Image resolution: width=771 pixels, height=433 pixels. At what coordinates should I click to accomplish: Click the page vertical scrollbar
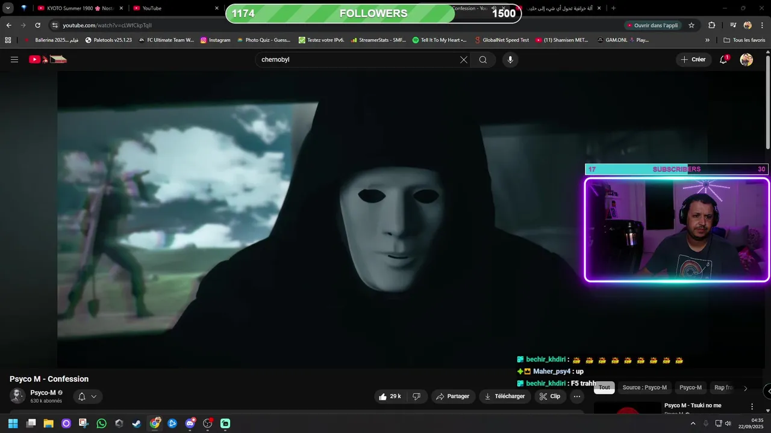768,102
